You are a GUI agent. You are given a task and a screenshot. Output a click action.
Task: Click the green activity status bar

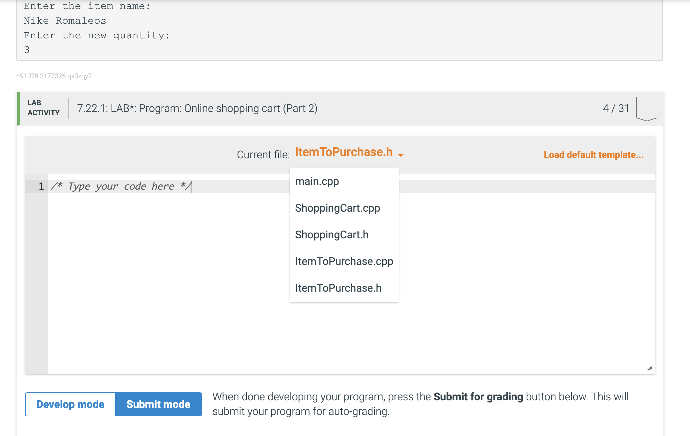(x=19, y=108)
